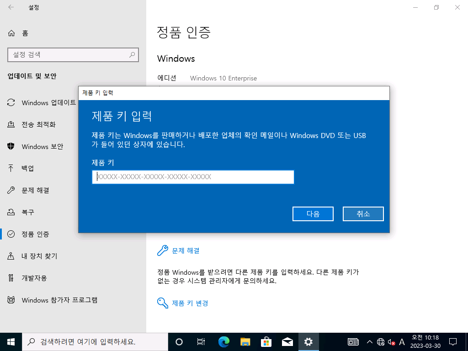Click the network globe tray icon
This screenshot has width=468, height=351.
click(380, 342)
